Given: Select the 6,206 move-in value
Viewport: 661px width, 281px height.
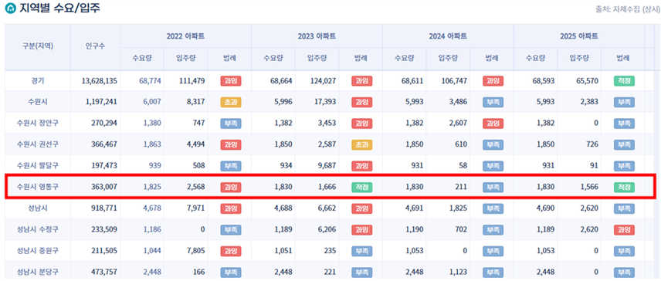Looking at the screenshot, I should click(327, 229).
